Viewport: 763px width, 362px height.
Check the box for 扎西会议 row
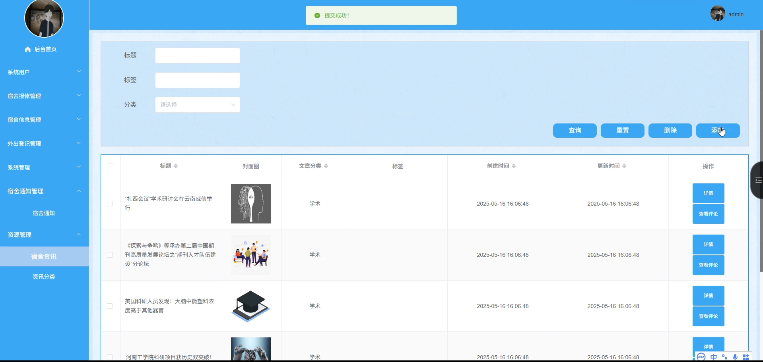[x=110, y=204]
